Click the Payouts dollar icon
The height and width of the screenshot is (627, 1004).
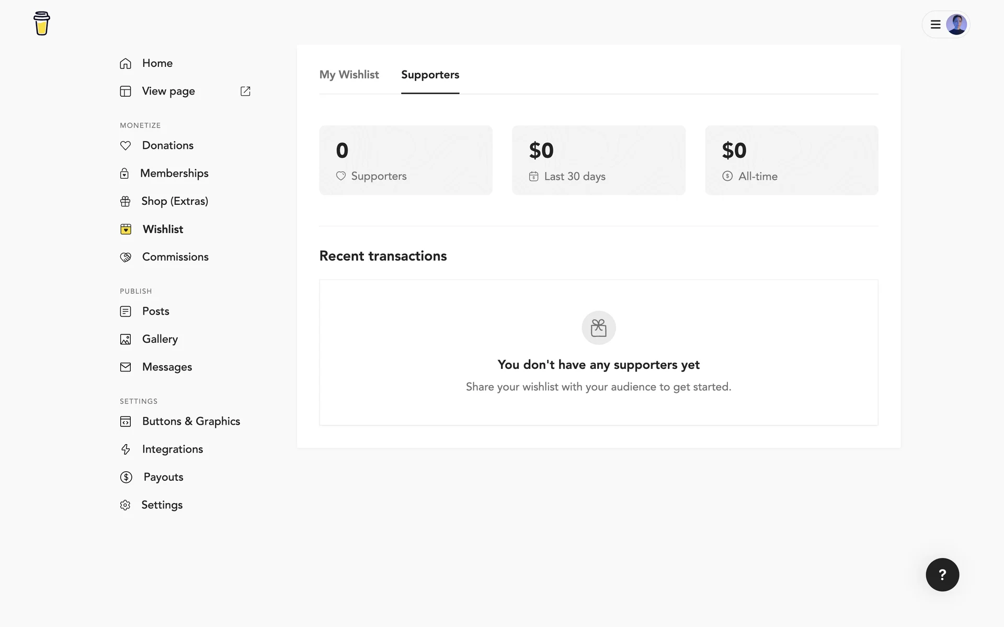click(x=126, y=477)
